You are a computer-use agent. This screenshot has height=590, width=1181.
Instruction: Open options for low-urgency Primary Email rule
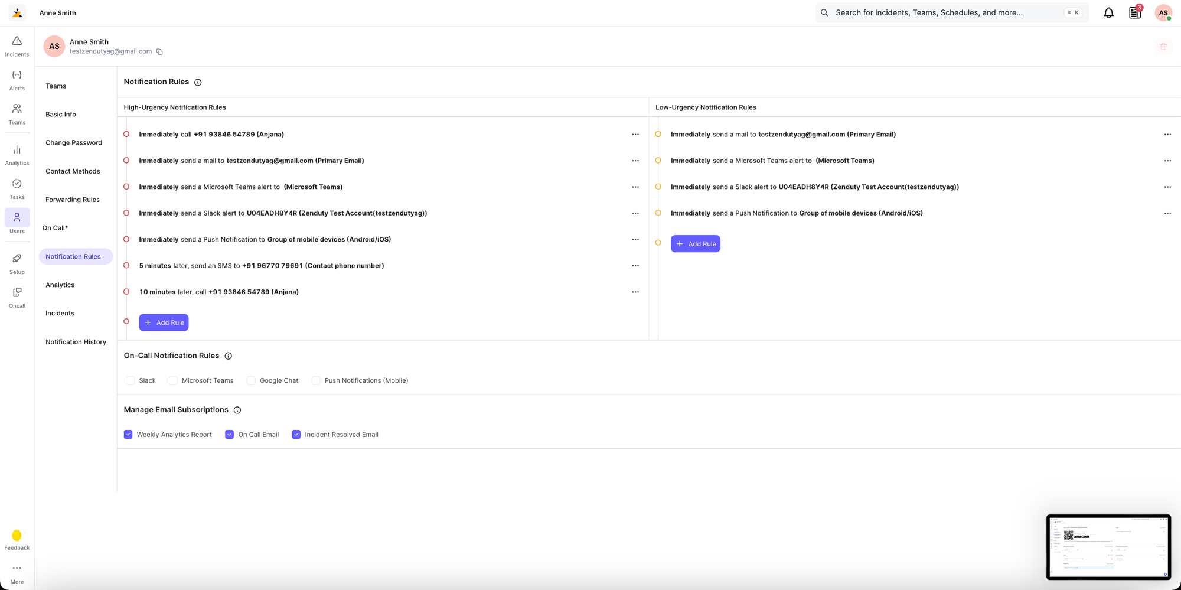coord(1167,135)
